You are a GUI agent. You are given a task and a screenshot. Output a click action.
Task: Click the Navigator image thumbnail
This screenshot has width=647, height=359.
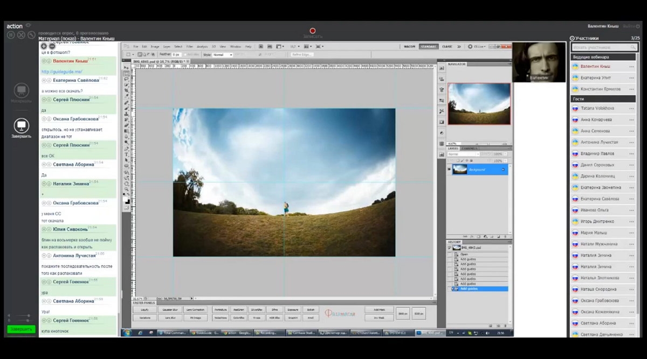[x=479, y=103]
